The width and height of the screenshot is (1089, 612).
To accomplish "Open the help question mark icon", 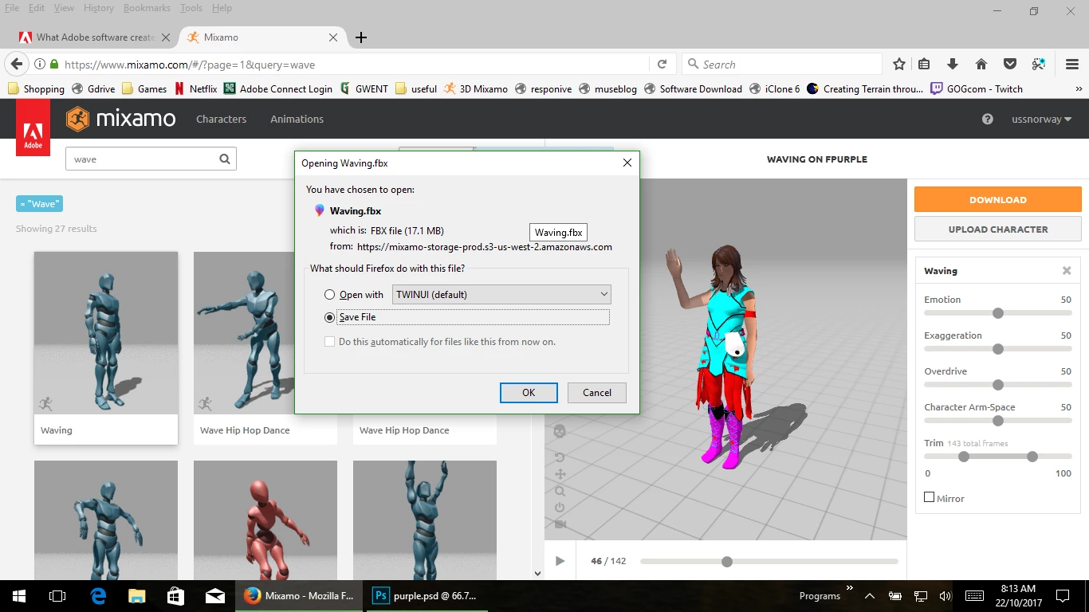I will coord(988,119).
